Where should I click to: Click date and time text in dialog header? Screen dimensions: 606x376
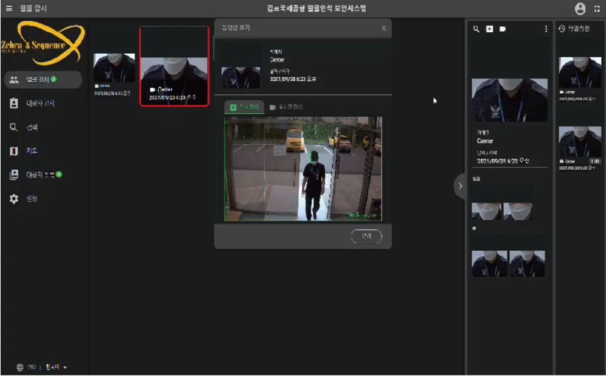293,79
